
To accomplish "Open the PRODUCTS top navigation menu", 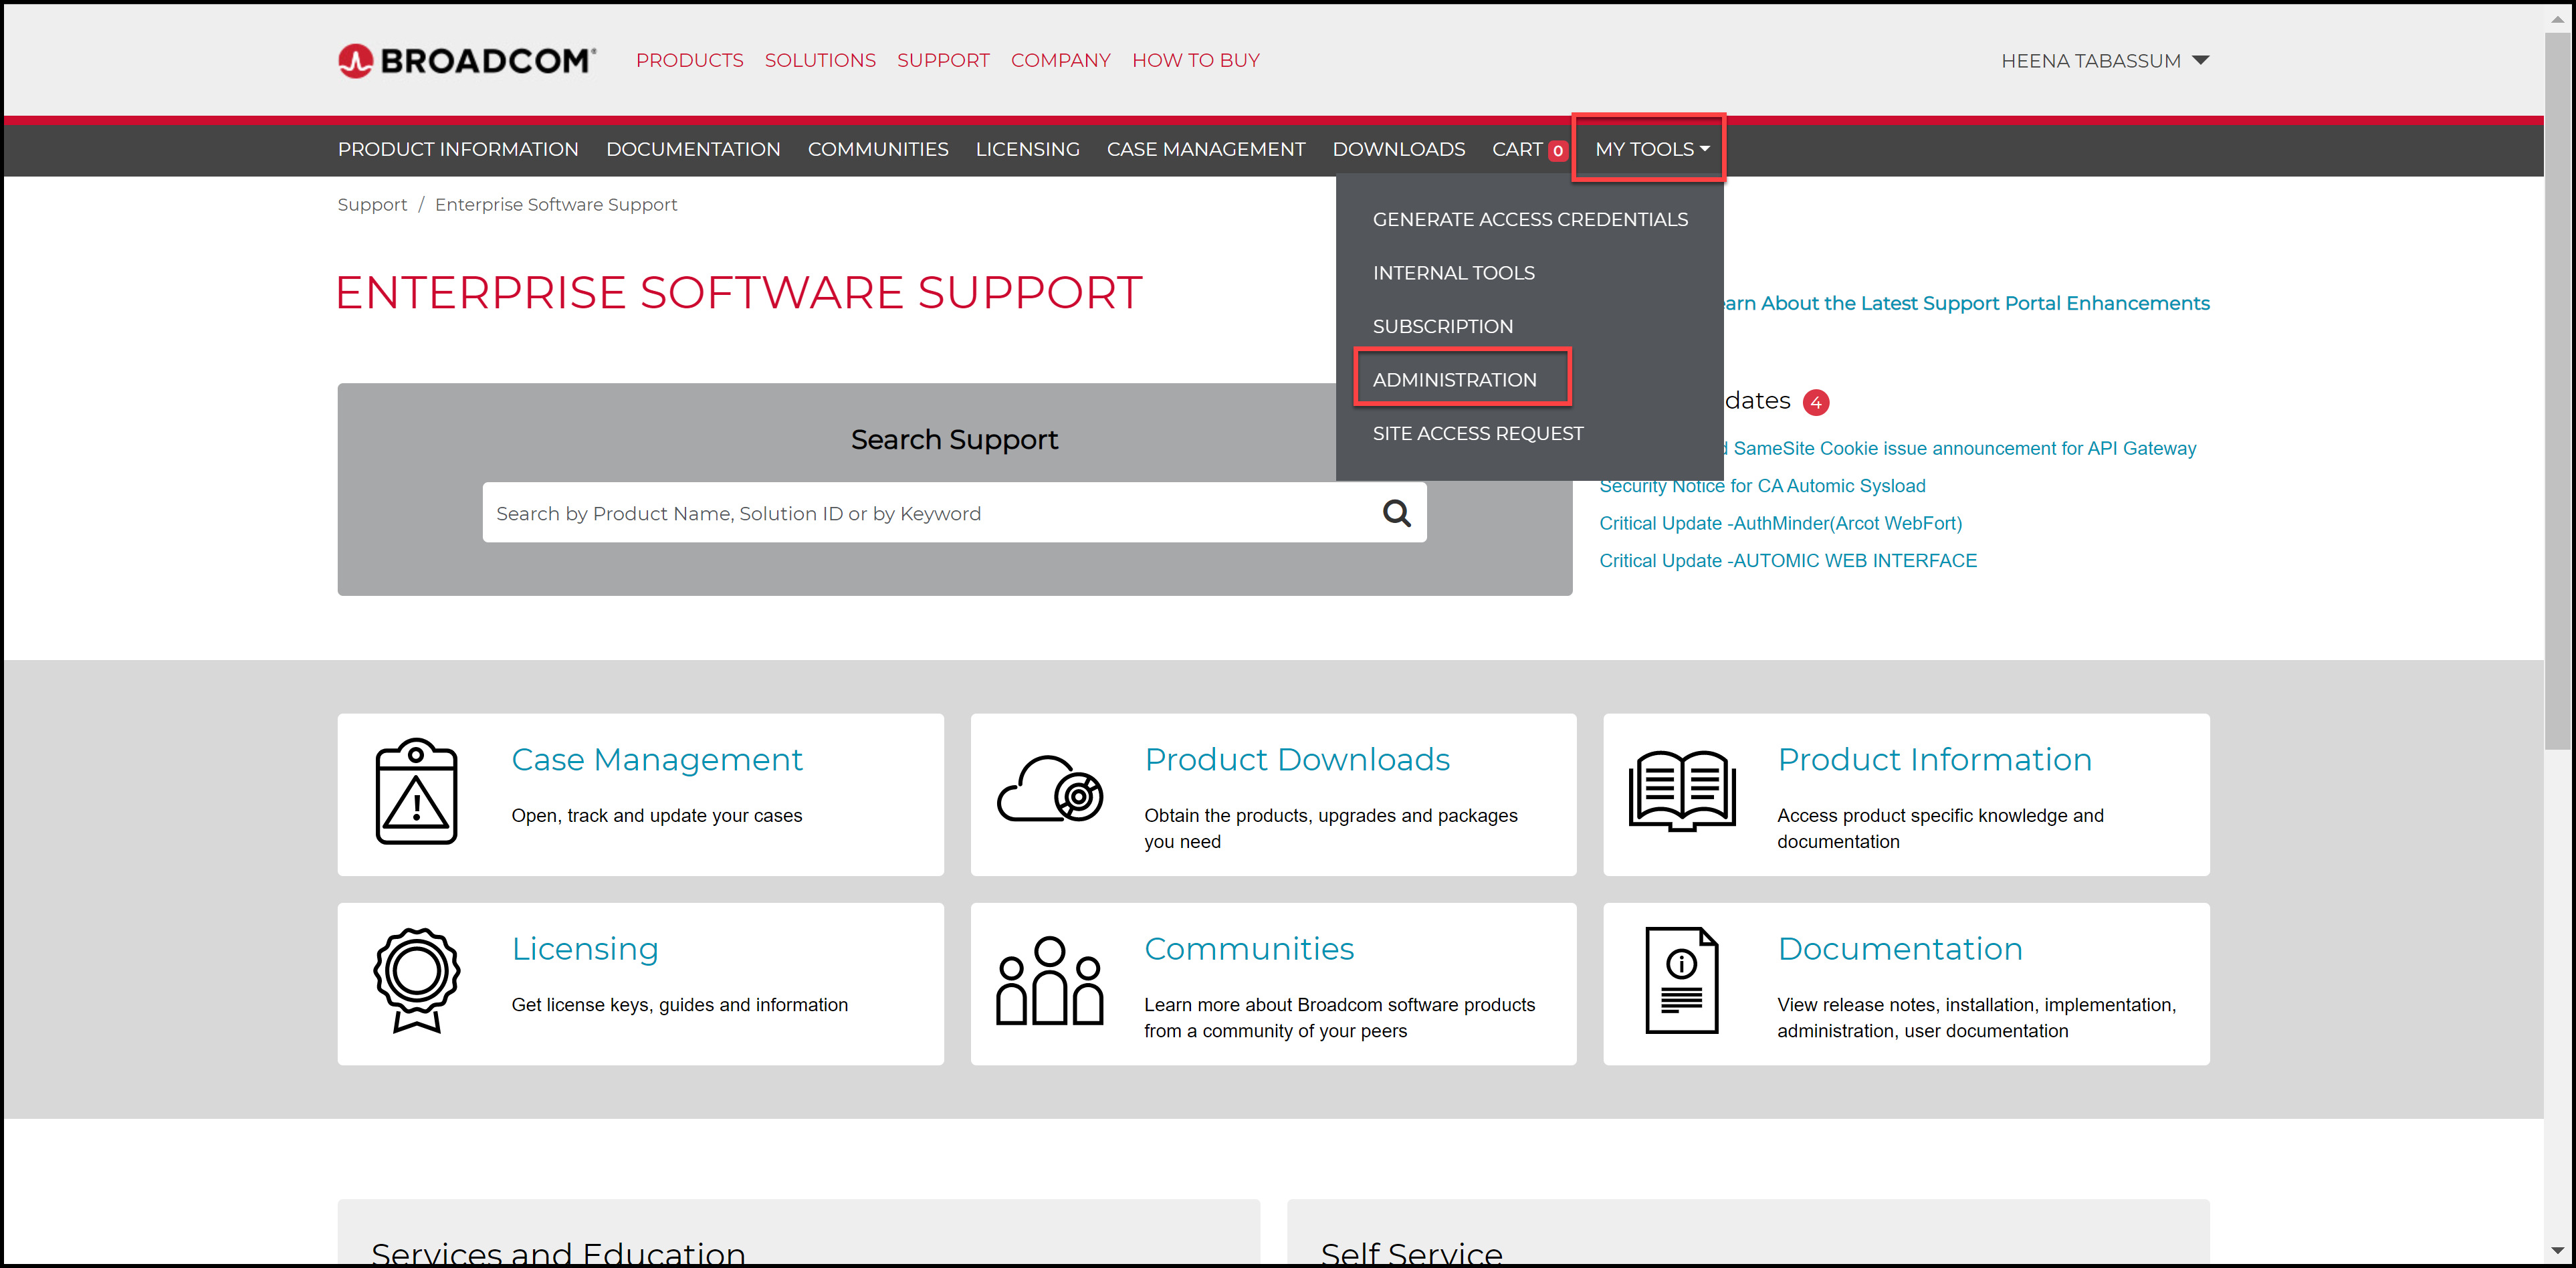I will click(689, 61).
